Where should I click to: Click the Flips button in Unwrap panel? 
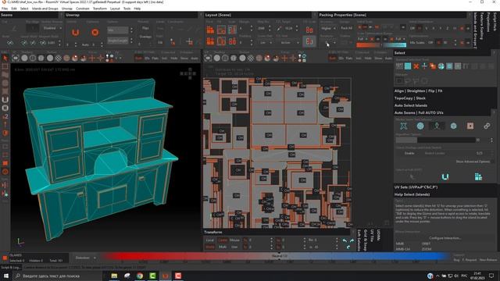click(145, 28)
